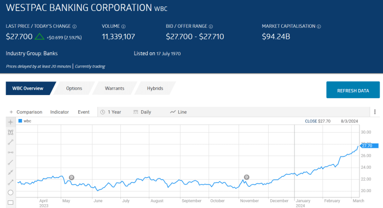Image resolution: width=383 pixels, height=208 pixels.
Task: Click the November dividend 'D' event marker
Action: tap(247, 177)
